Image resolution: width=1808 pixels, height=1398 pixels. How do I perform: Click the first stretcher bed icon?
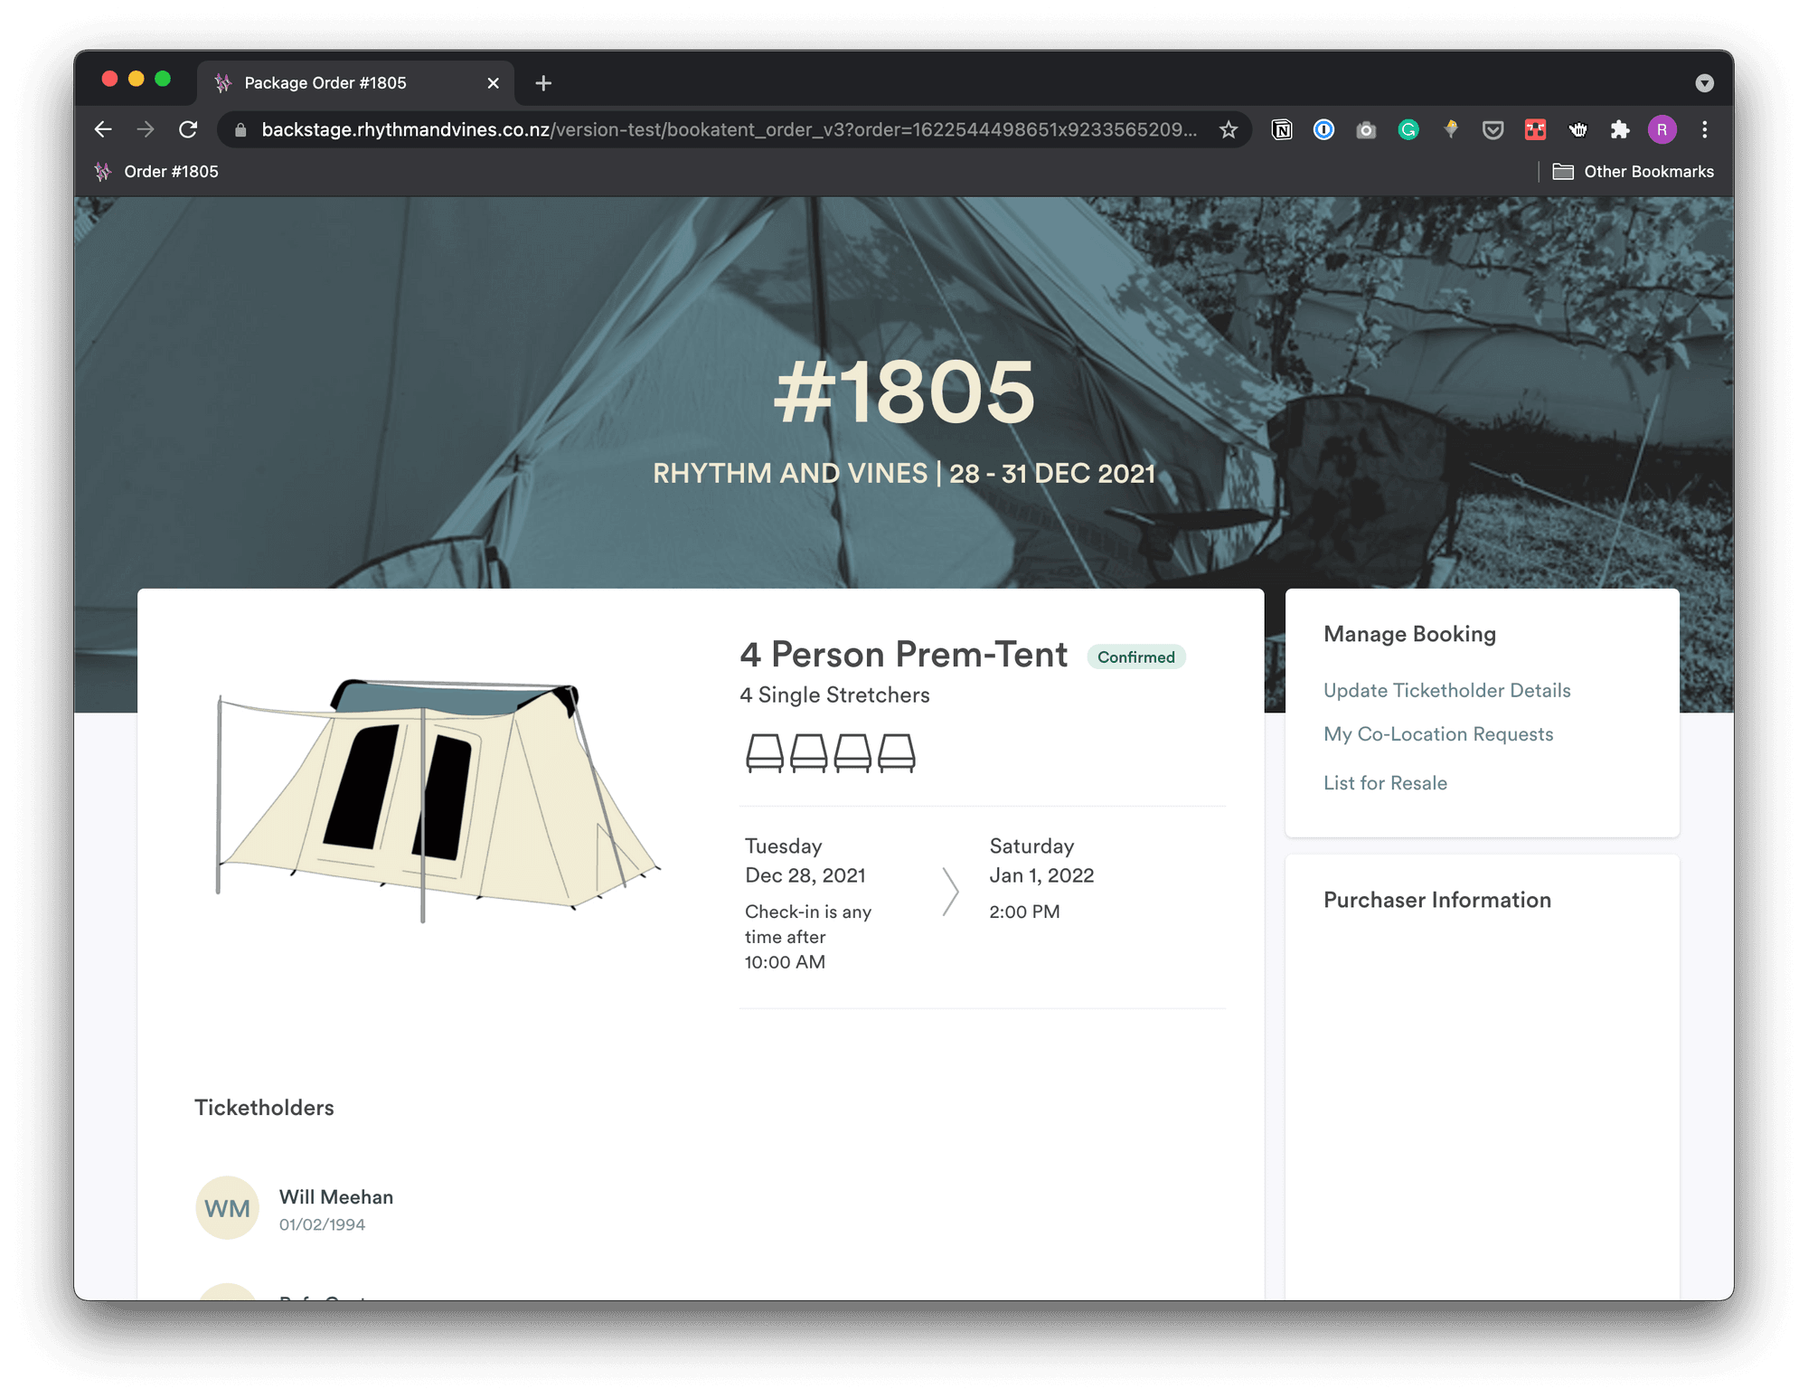pyautogui.click(x=764, y=752)
